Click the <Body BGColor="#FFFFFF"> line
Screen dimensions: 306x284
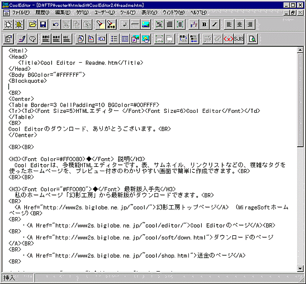tap(47, 75)
